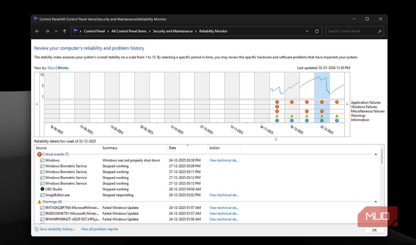Click the SnagitEditor.exe row icon

(x=42, y=195)
